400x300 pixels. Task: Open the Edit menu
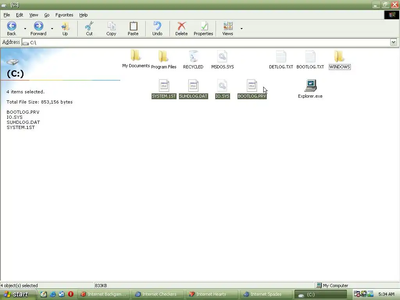tap(20, 15)
